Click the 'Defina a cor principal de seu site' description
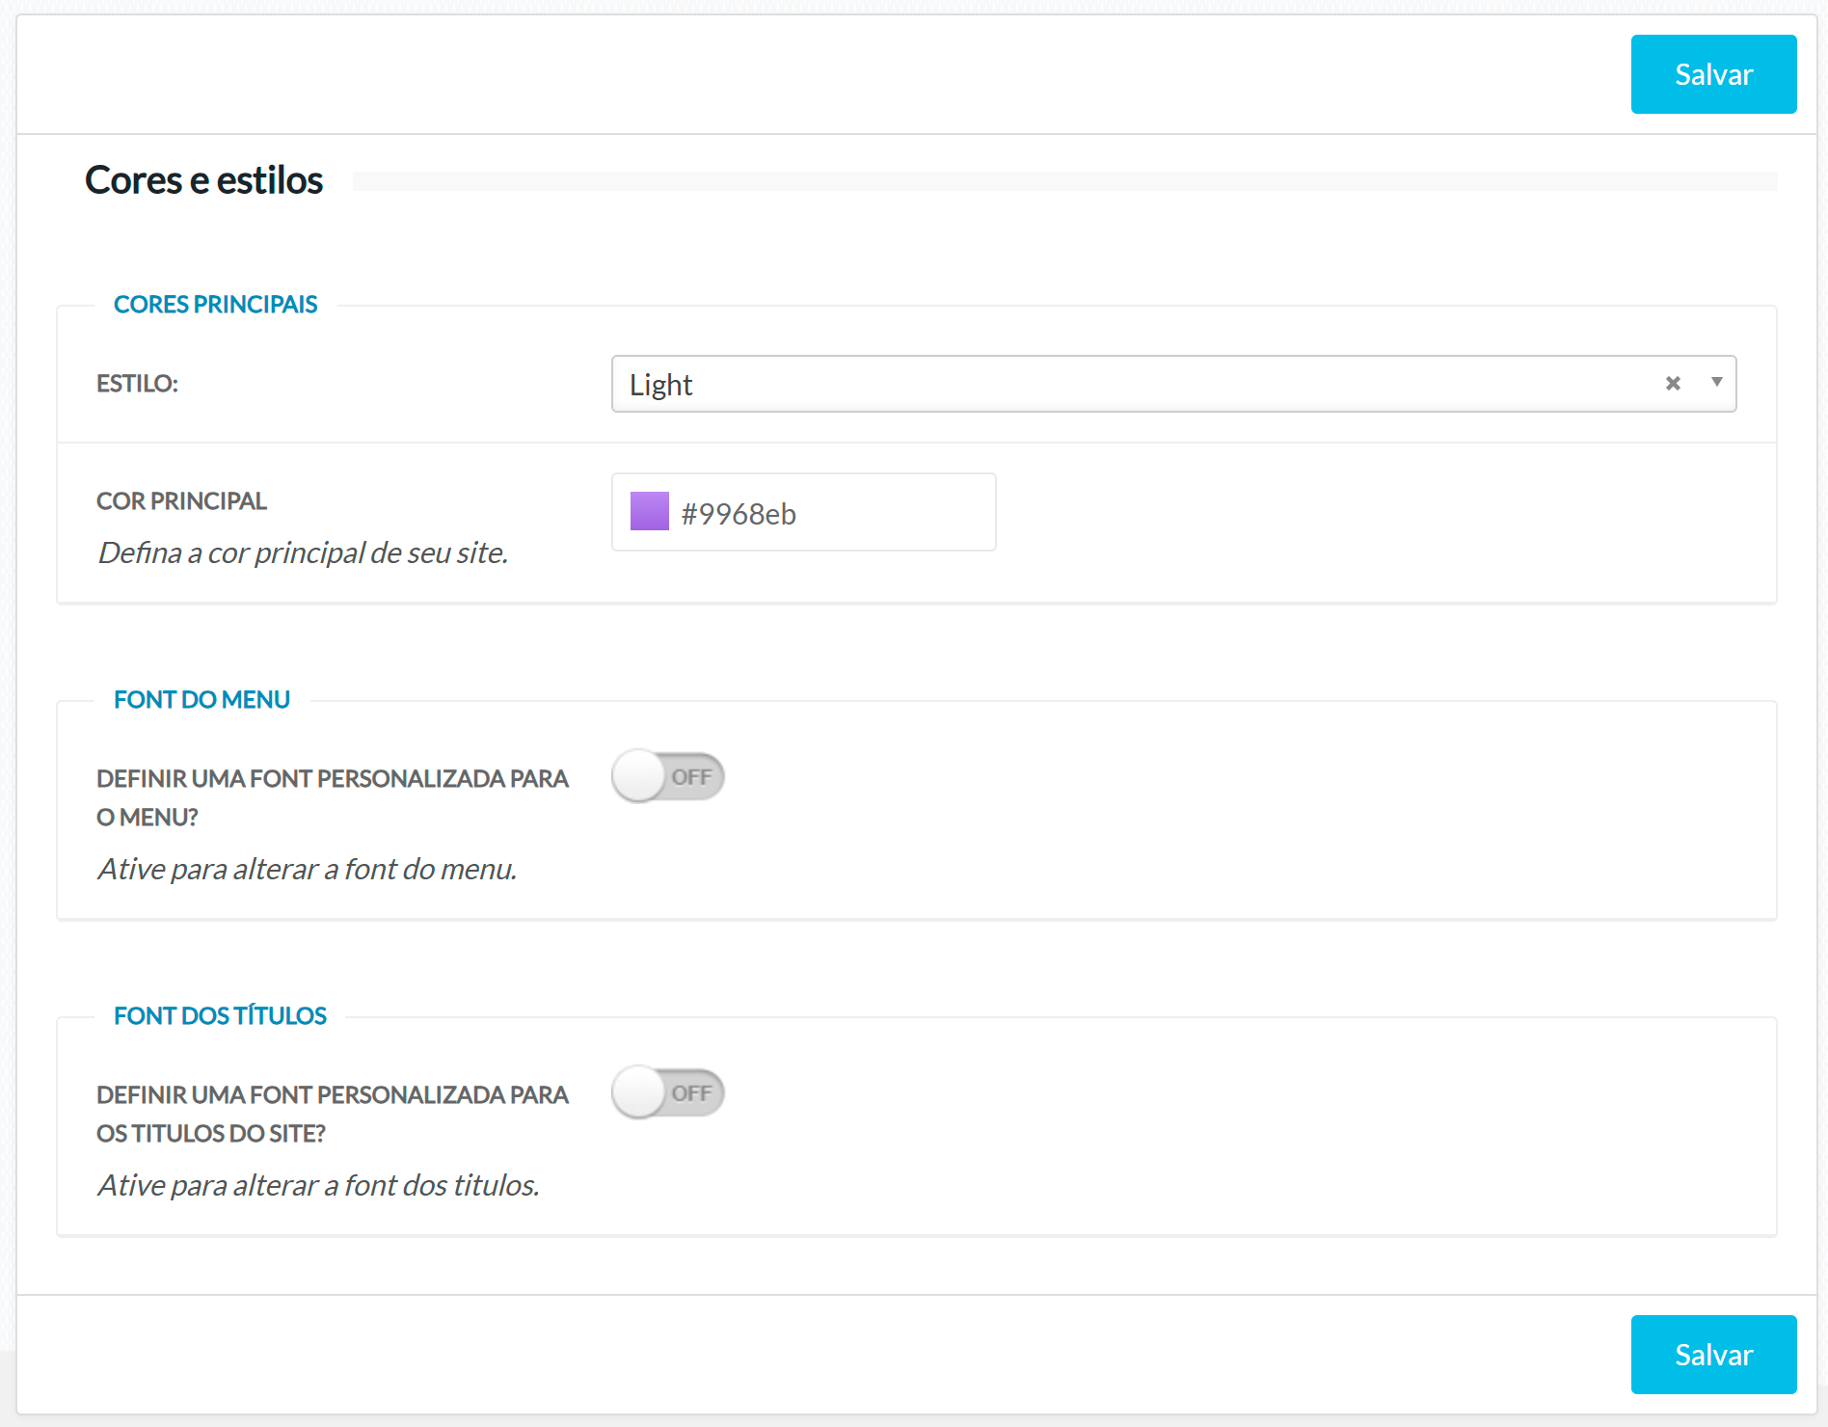 303,553
